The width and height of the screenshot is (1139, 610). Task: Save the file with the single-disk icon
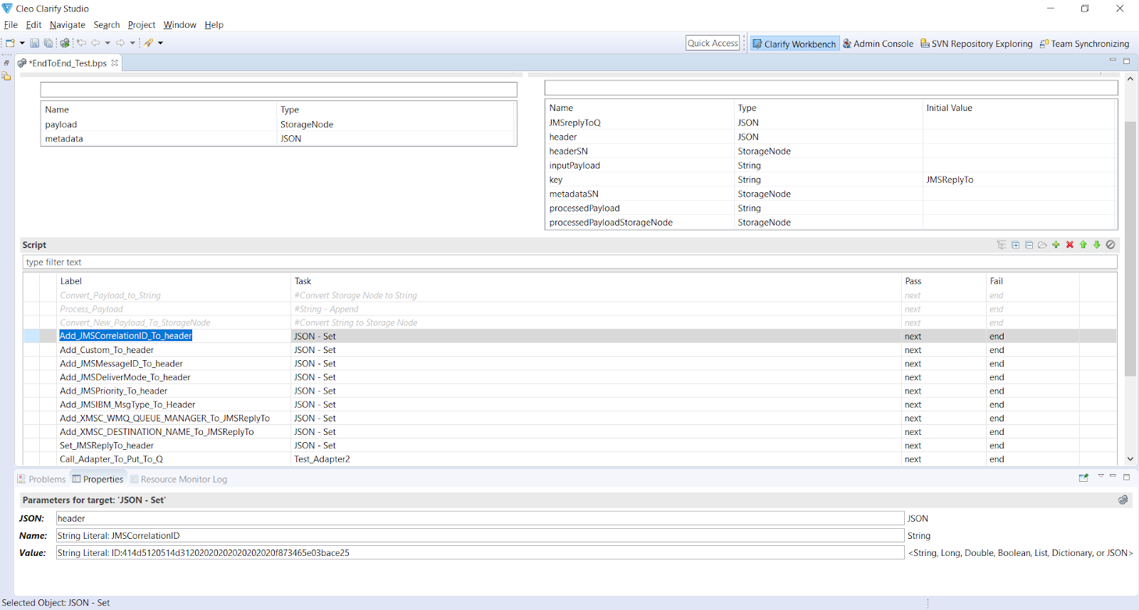tap(34, 43)
